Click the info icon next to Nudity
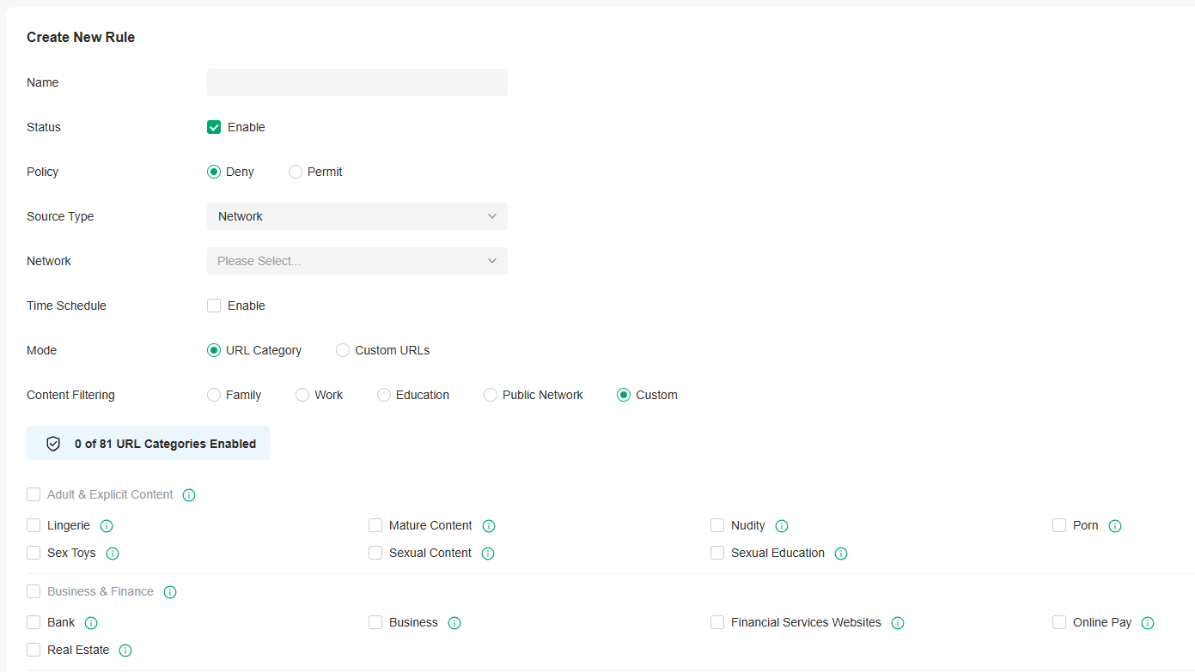Screen dimensions: 1195x672 pos(781,525)
